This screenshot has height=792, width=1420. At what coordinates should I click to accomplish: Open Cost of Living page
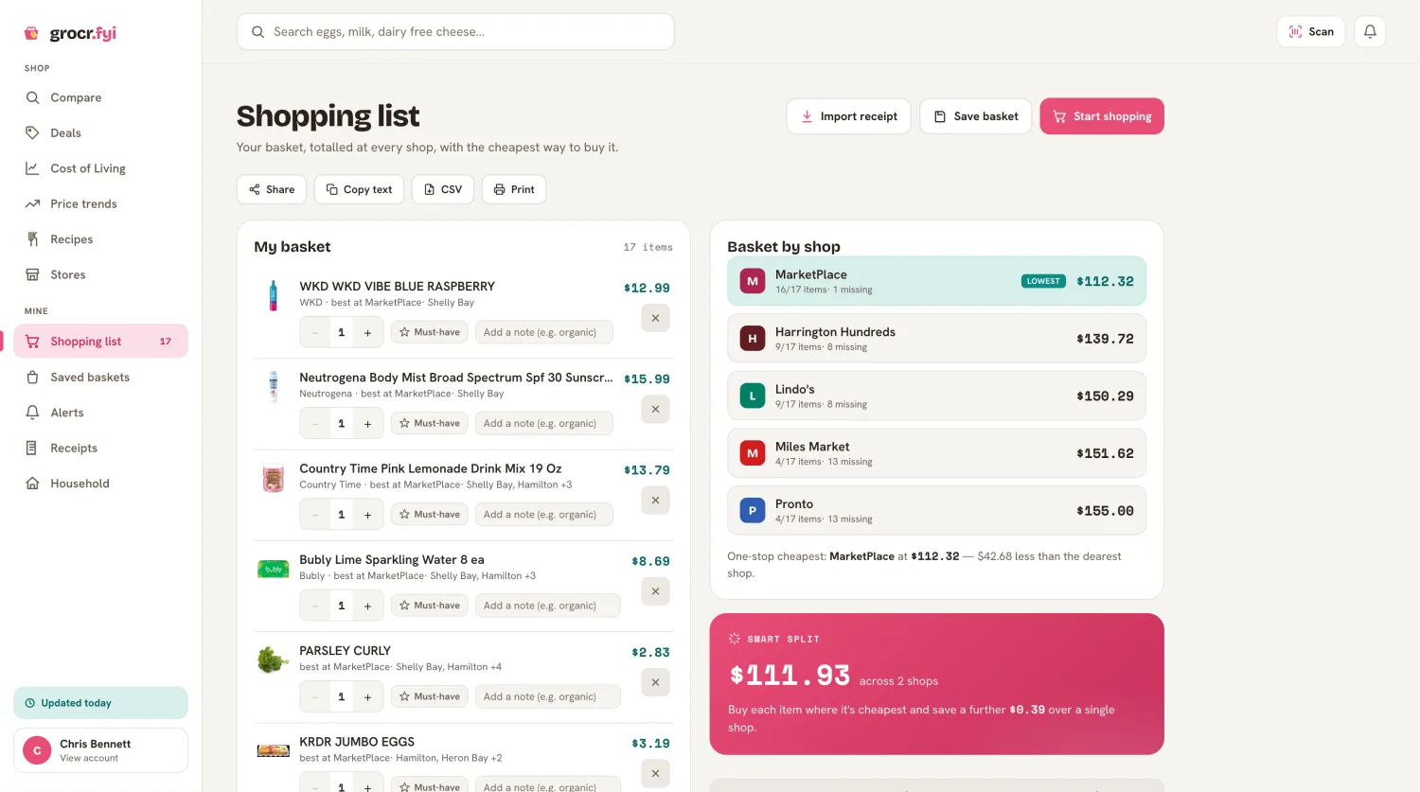pos(100,168)
